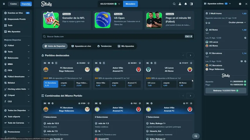Select Mis Apuestas tab in main area

126,46
